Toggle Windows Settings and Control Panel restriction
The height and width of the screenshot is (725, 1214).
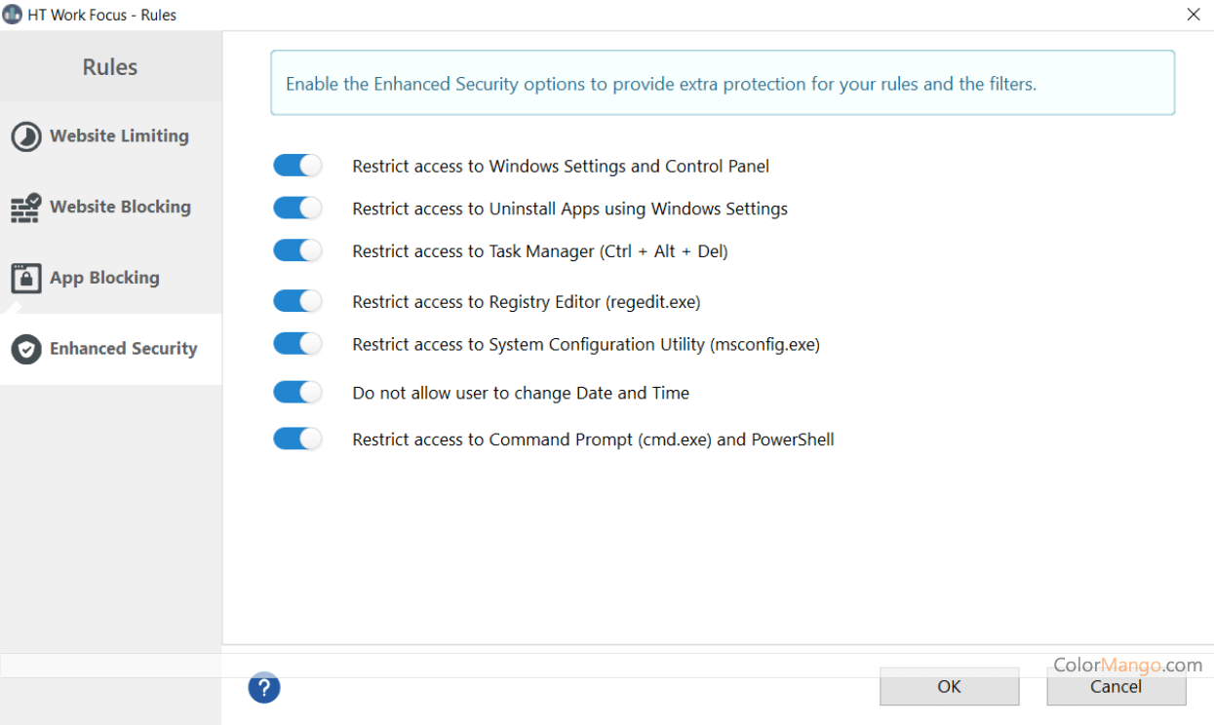point(297,166)
